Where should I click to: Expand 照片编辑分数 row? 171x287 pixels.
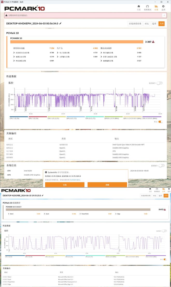tap(101, 53)
